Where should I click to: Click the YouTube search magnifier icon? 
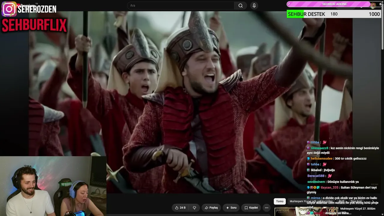click(x=241, y=6)
